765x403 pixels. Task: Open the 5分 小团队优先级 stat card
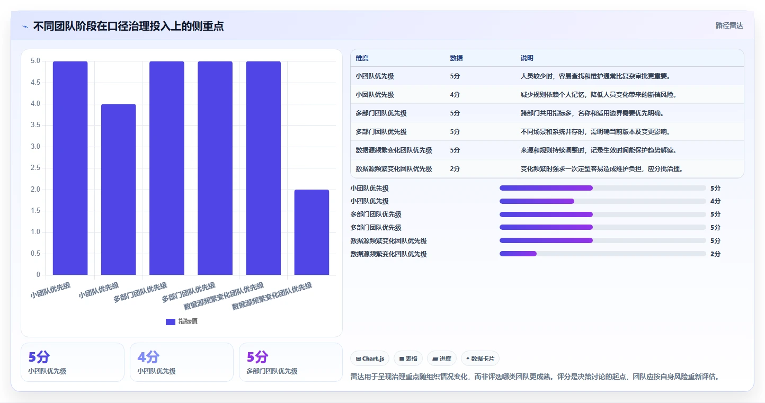(x=73, y=362)
